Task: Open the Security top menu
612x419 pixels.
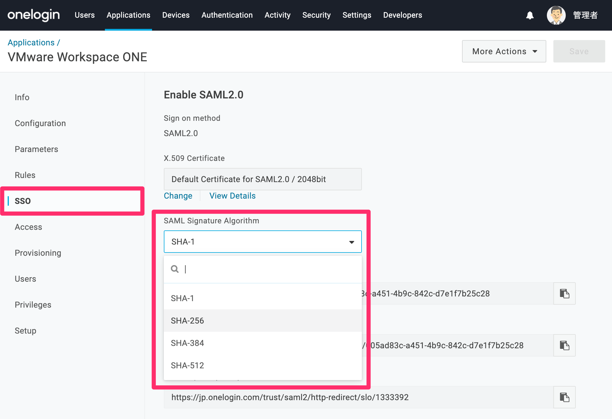Action: coord(316,15)
